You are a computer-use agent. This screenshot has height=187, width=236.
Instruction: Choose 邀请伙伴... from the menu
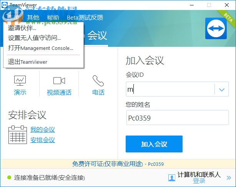point(43,28)
